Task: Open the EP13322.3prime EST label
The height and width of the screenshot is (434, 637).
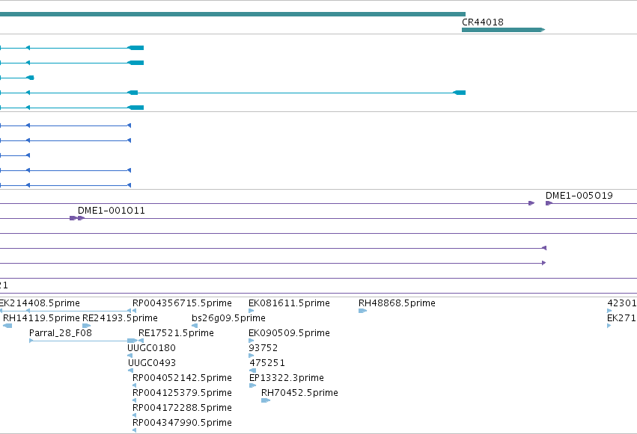Action: point(287,378)
